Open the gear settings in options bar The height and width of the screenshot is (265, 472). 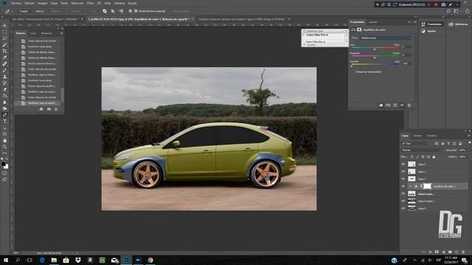point(131,11)
